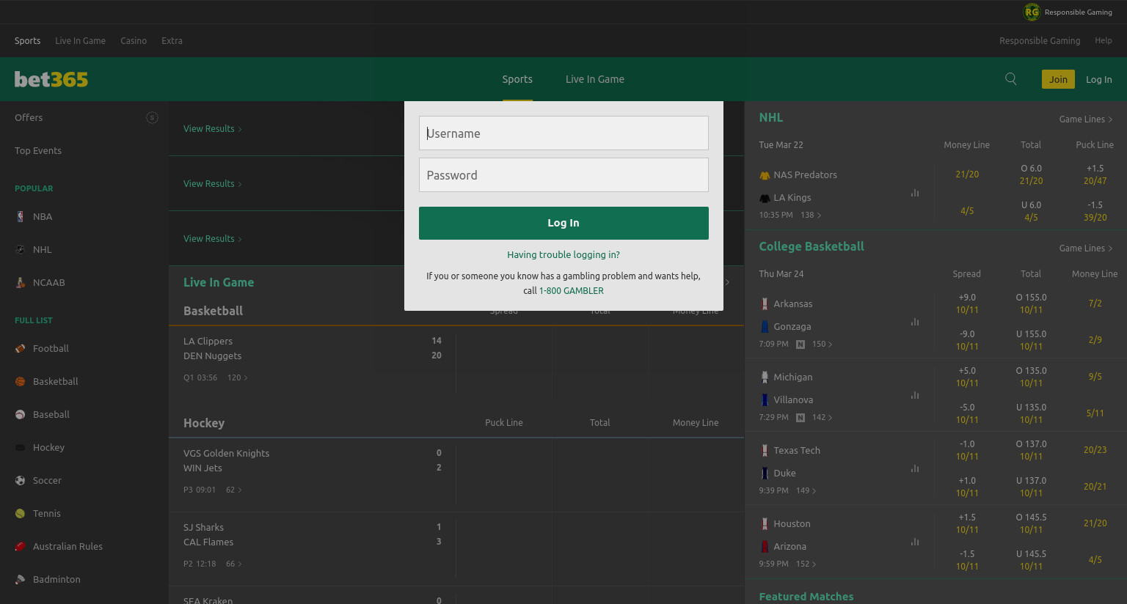
Task: Expand 152 markets for Houston-Arizona
Action: tap(806, 564)
